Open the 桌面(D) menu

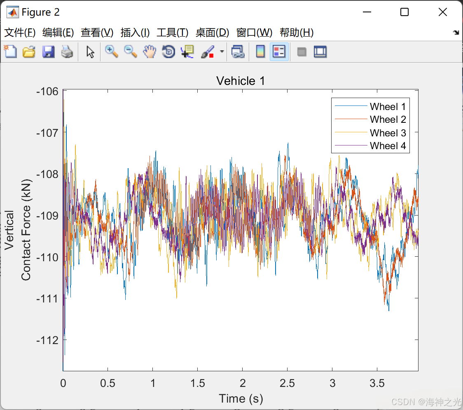pyautogui.click(x=212, y=33)
